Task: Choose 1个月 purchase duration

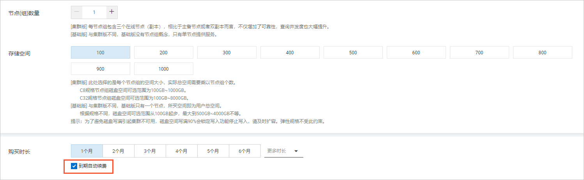Action: (x=87, y=151)
